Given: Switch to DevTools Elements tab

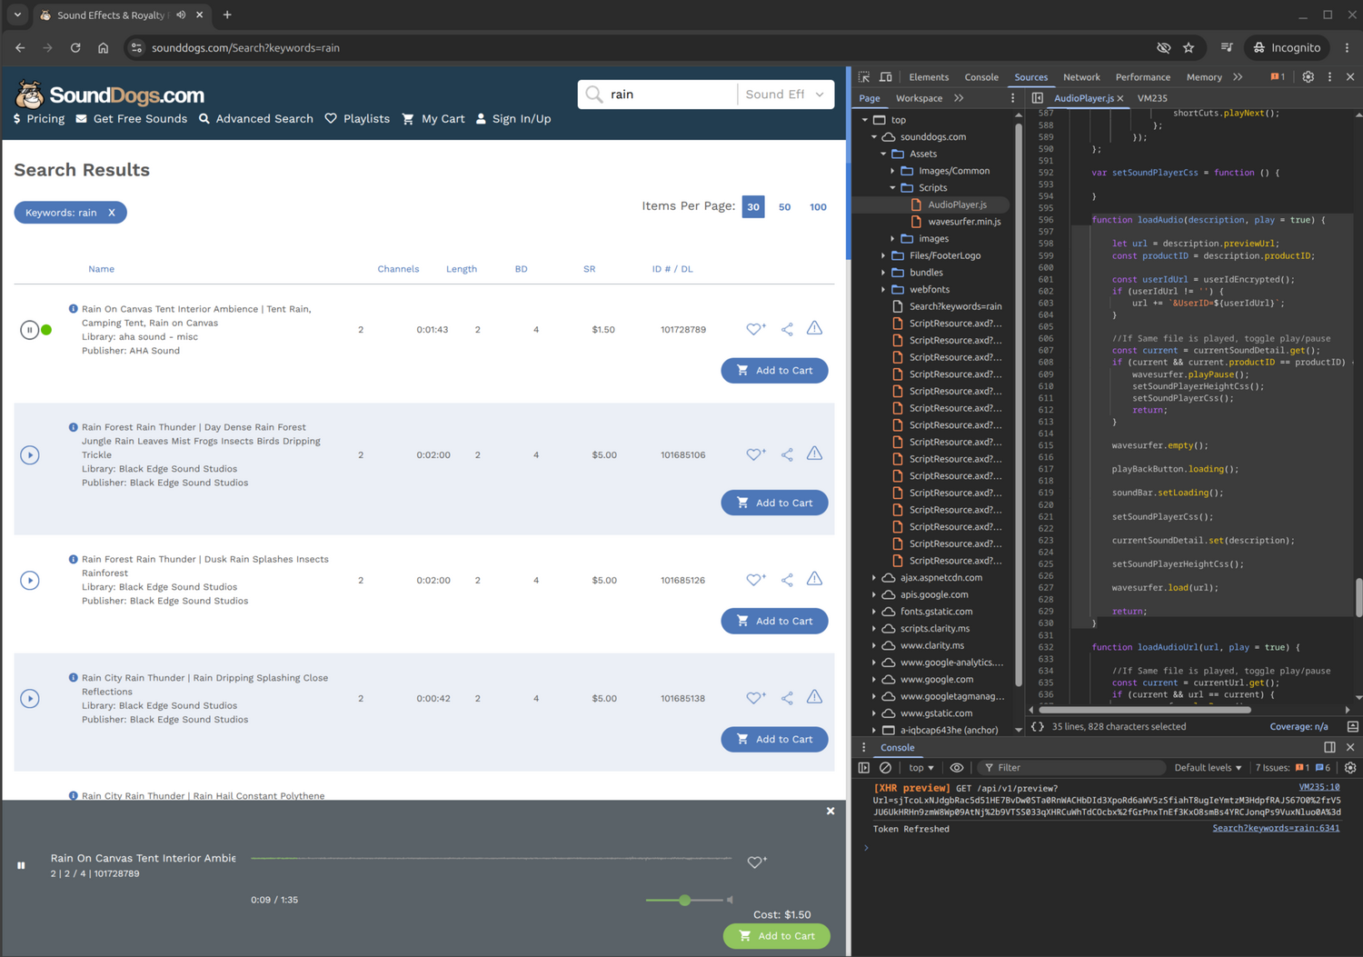Looking at the screenshot, I should 929,77.
